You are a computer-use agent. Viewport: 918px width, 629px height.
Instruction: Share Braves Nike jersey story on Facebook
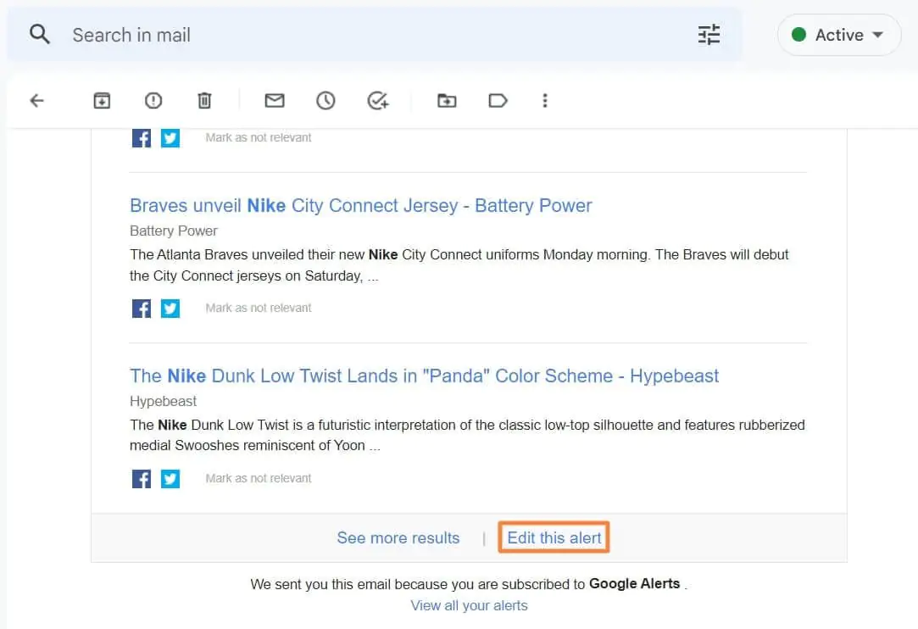pyautogui.click(x=141, y=308)
